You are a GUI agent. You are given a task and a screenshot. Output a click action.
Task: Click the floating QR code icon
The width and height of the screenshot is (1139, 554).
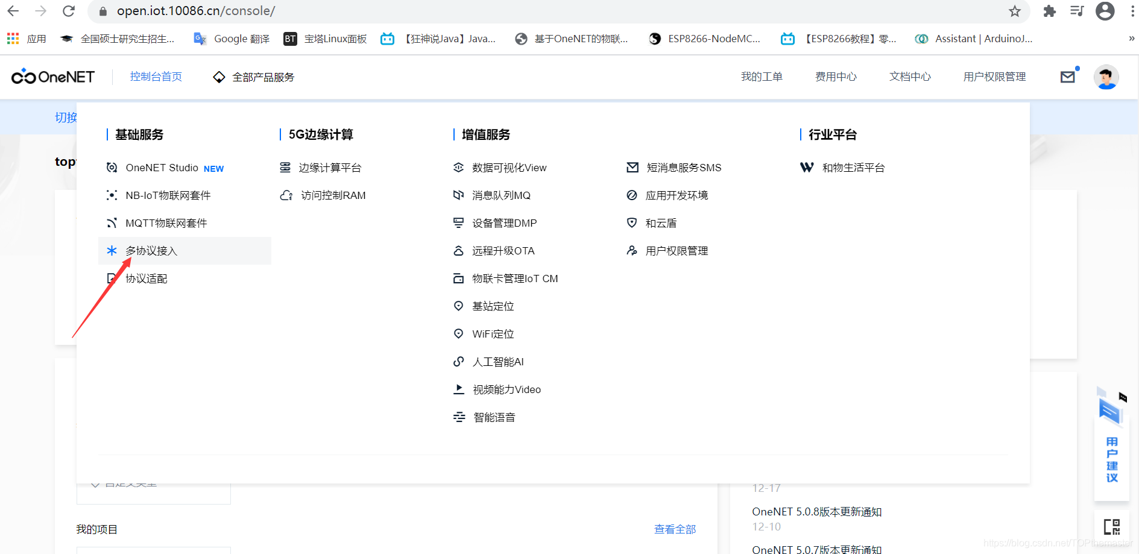(1112, 526)
